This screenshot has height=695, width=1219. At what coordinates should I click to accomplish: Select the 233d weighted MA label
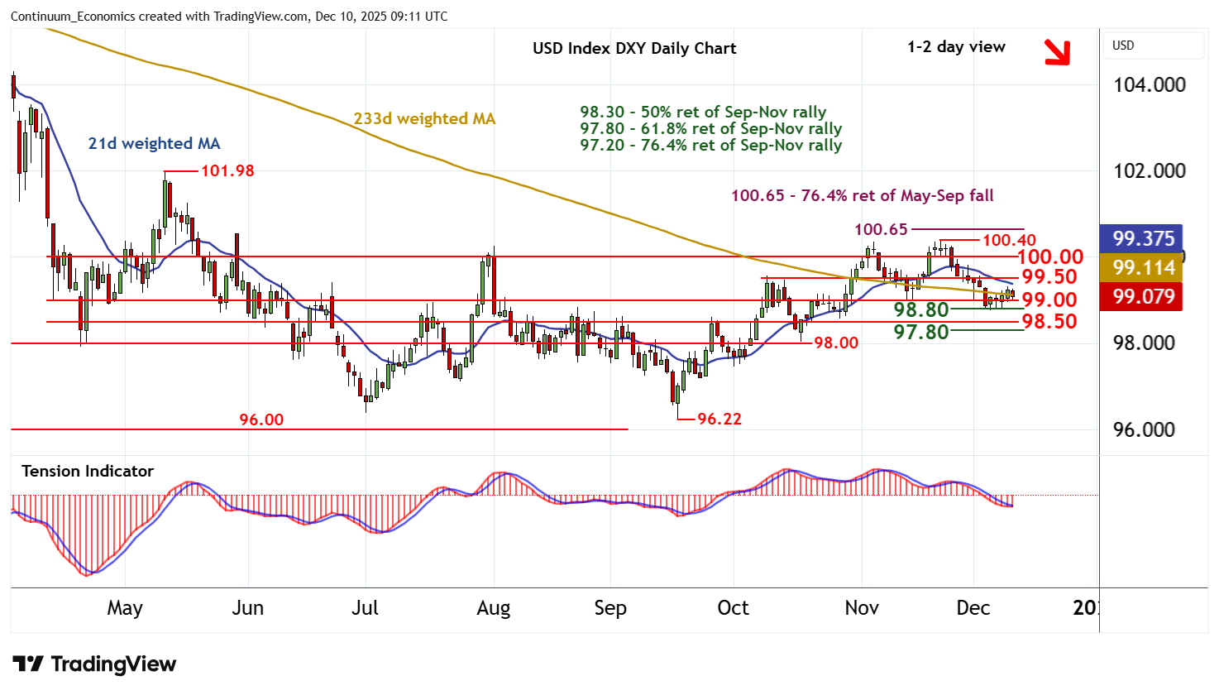(x=424, y=118)
